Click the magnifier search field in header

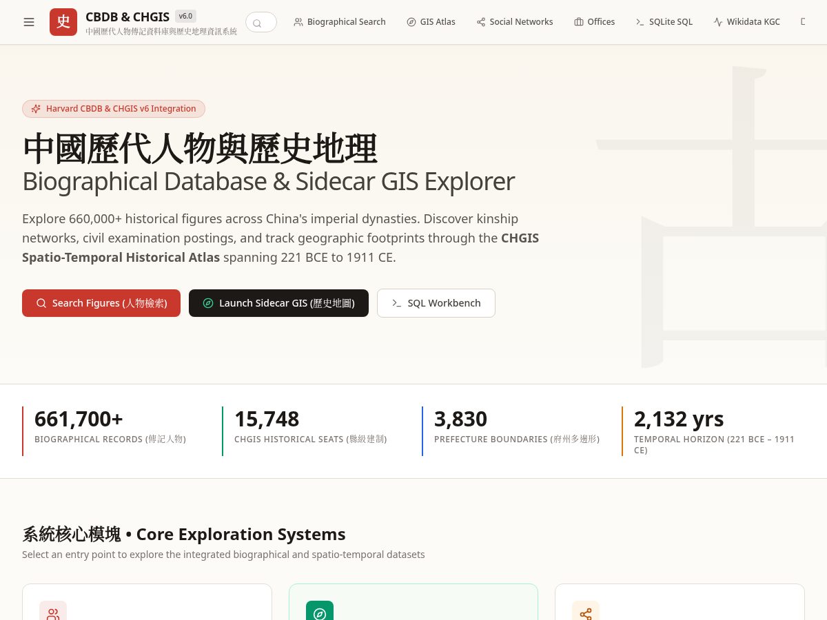261,22
